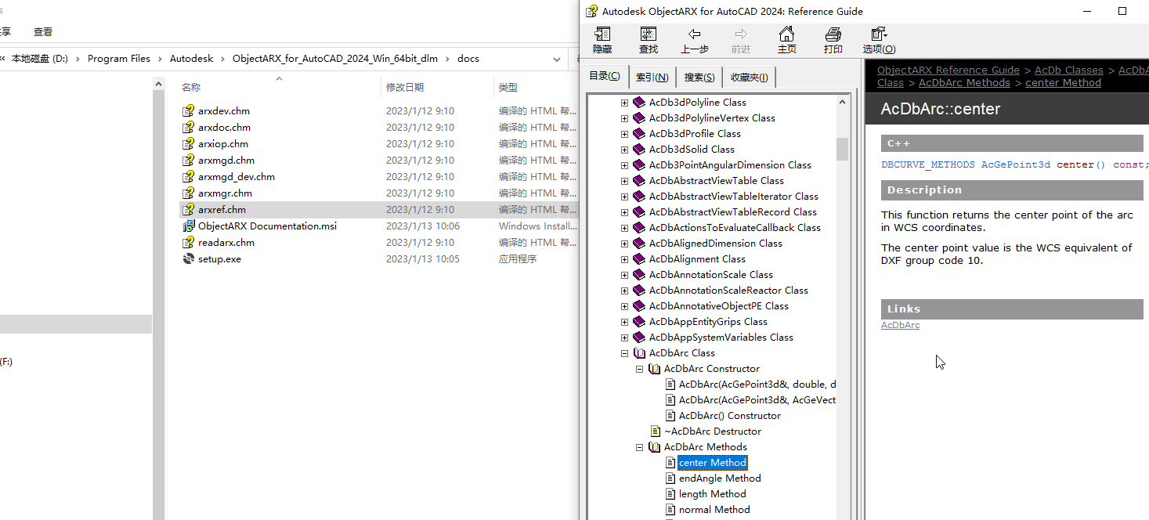
Task: Expand the AcDb3PointAngularDimension Class node
Action: (624, 165)
